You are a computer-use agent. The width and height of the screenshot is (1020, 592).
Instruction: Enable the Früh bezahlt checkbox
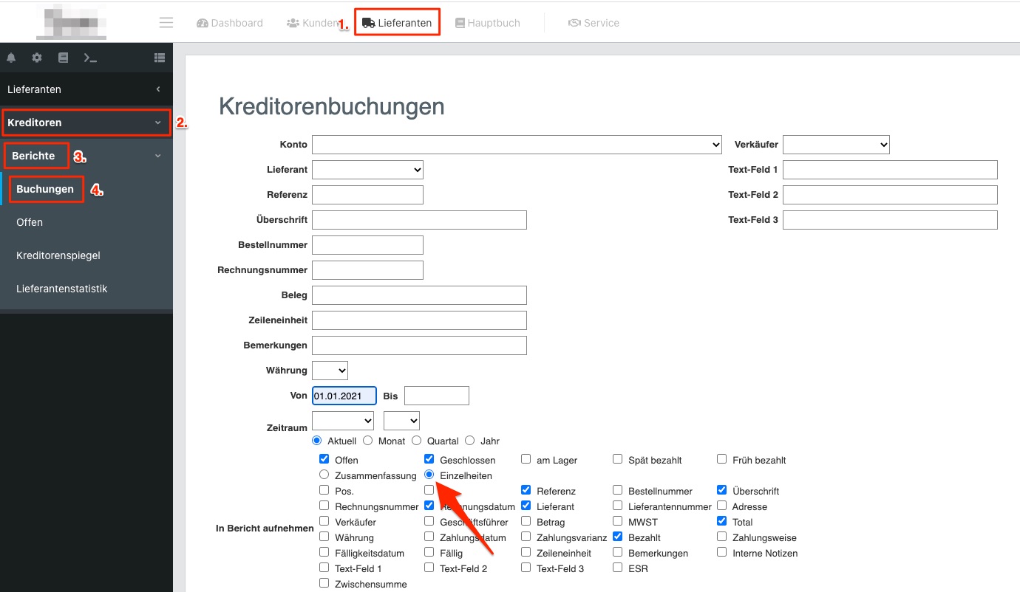point(721,459)
